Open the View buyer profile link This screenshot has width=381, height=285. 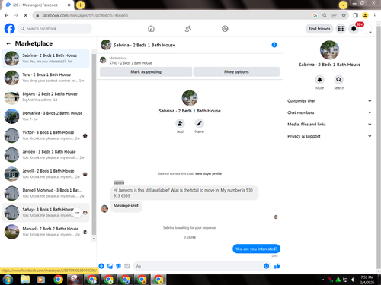point(208,173)
